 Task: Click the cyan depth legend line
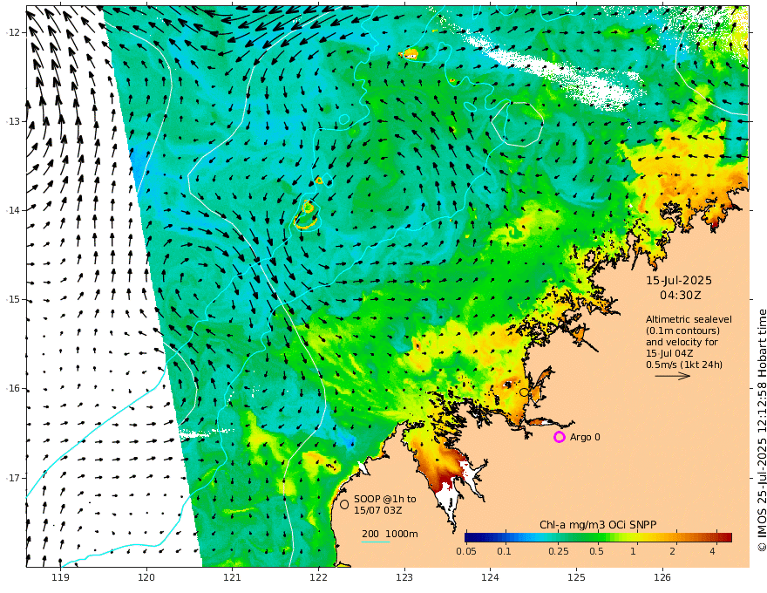376,542
